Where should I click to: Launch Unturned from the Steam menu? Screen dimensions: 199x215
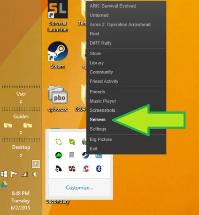(x=126, y=15)
